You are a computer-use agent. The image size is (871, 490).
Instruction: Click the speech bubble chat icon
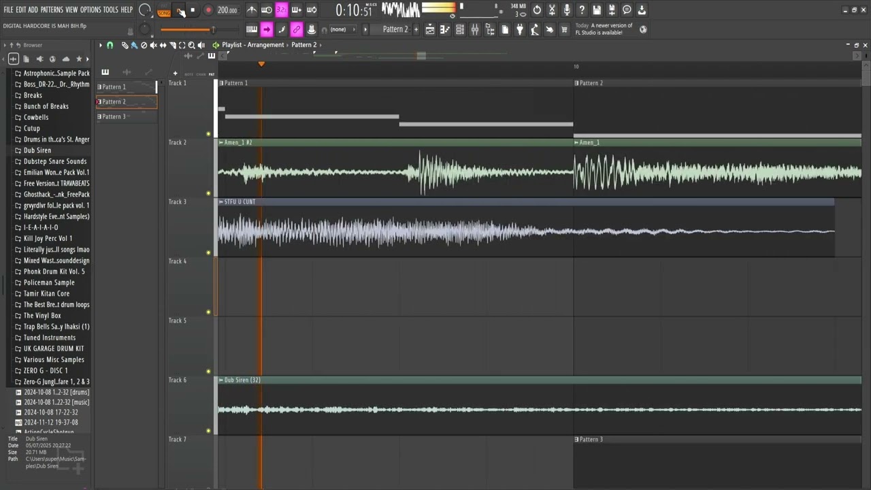coord(627,10)
